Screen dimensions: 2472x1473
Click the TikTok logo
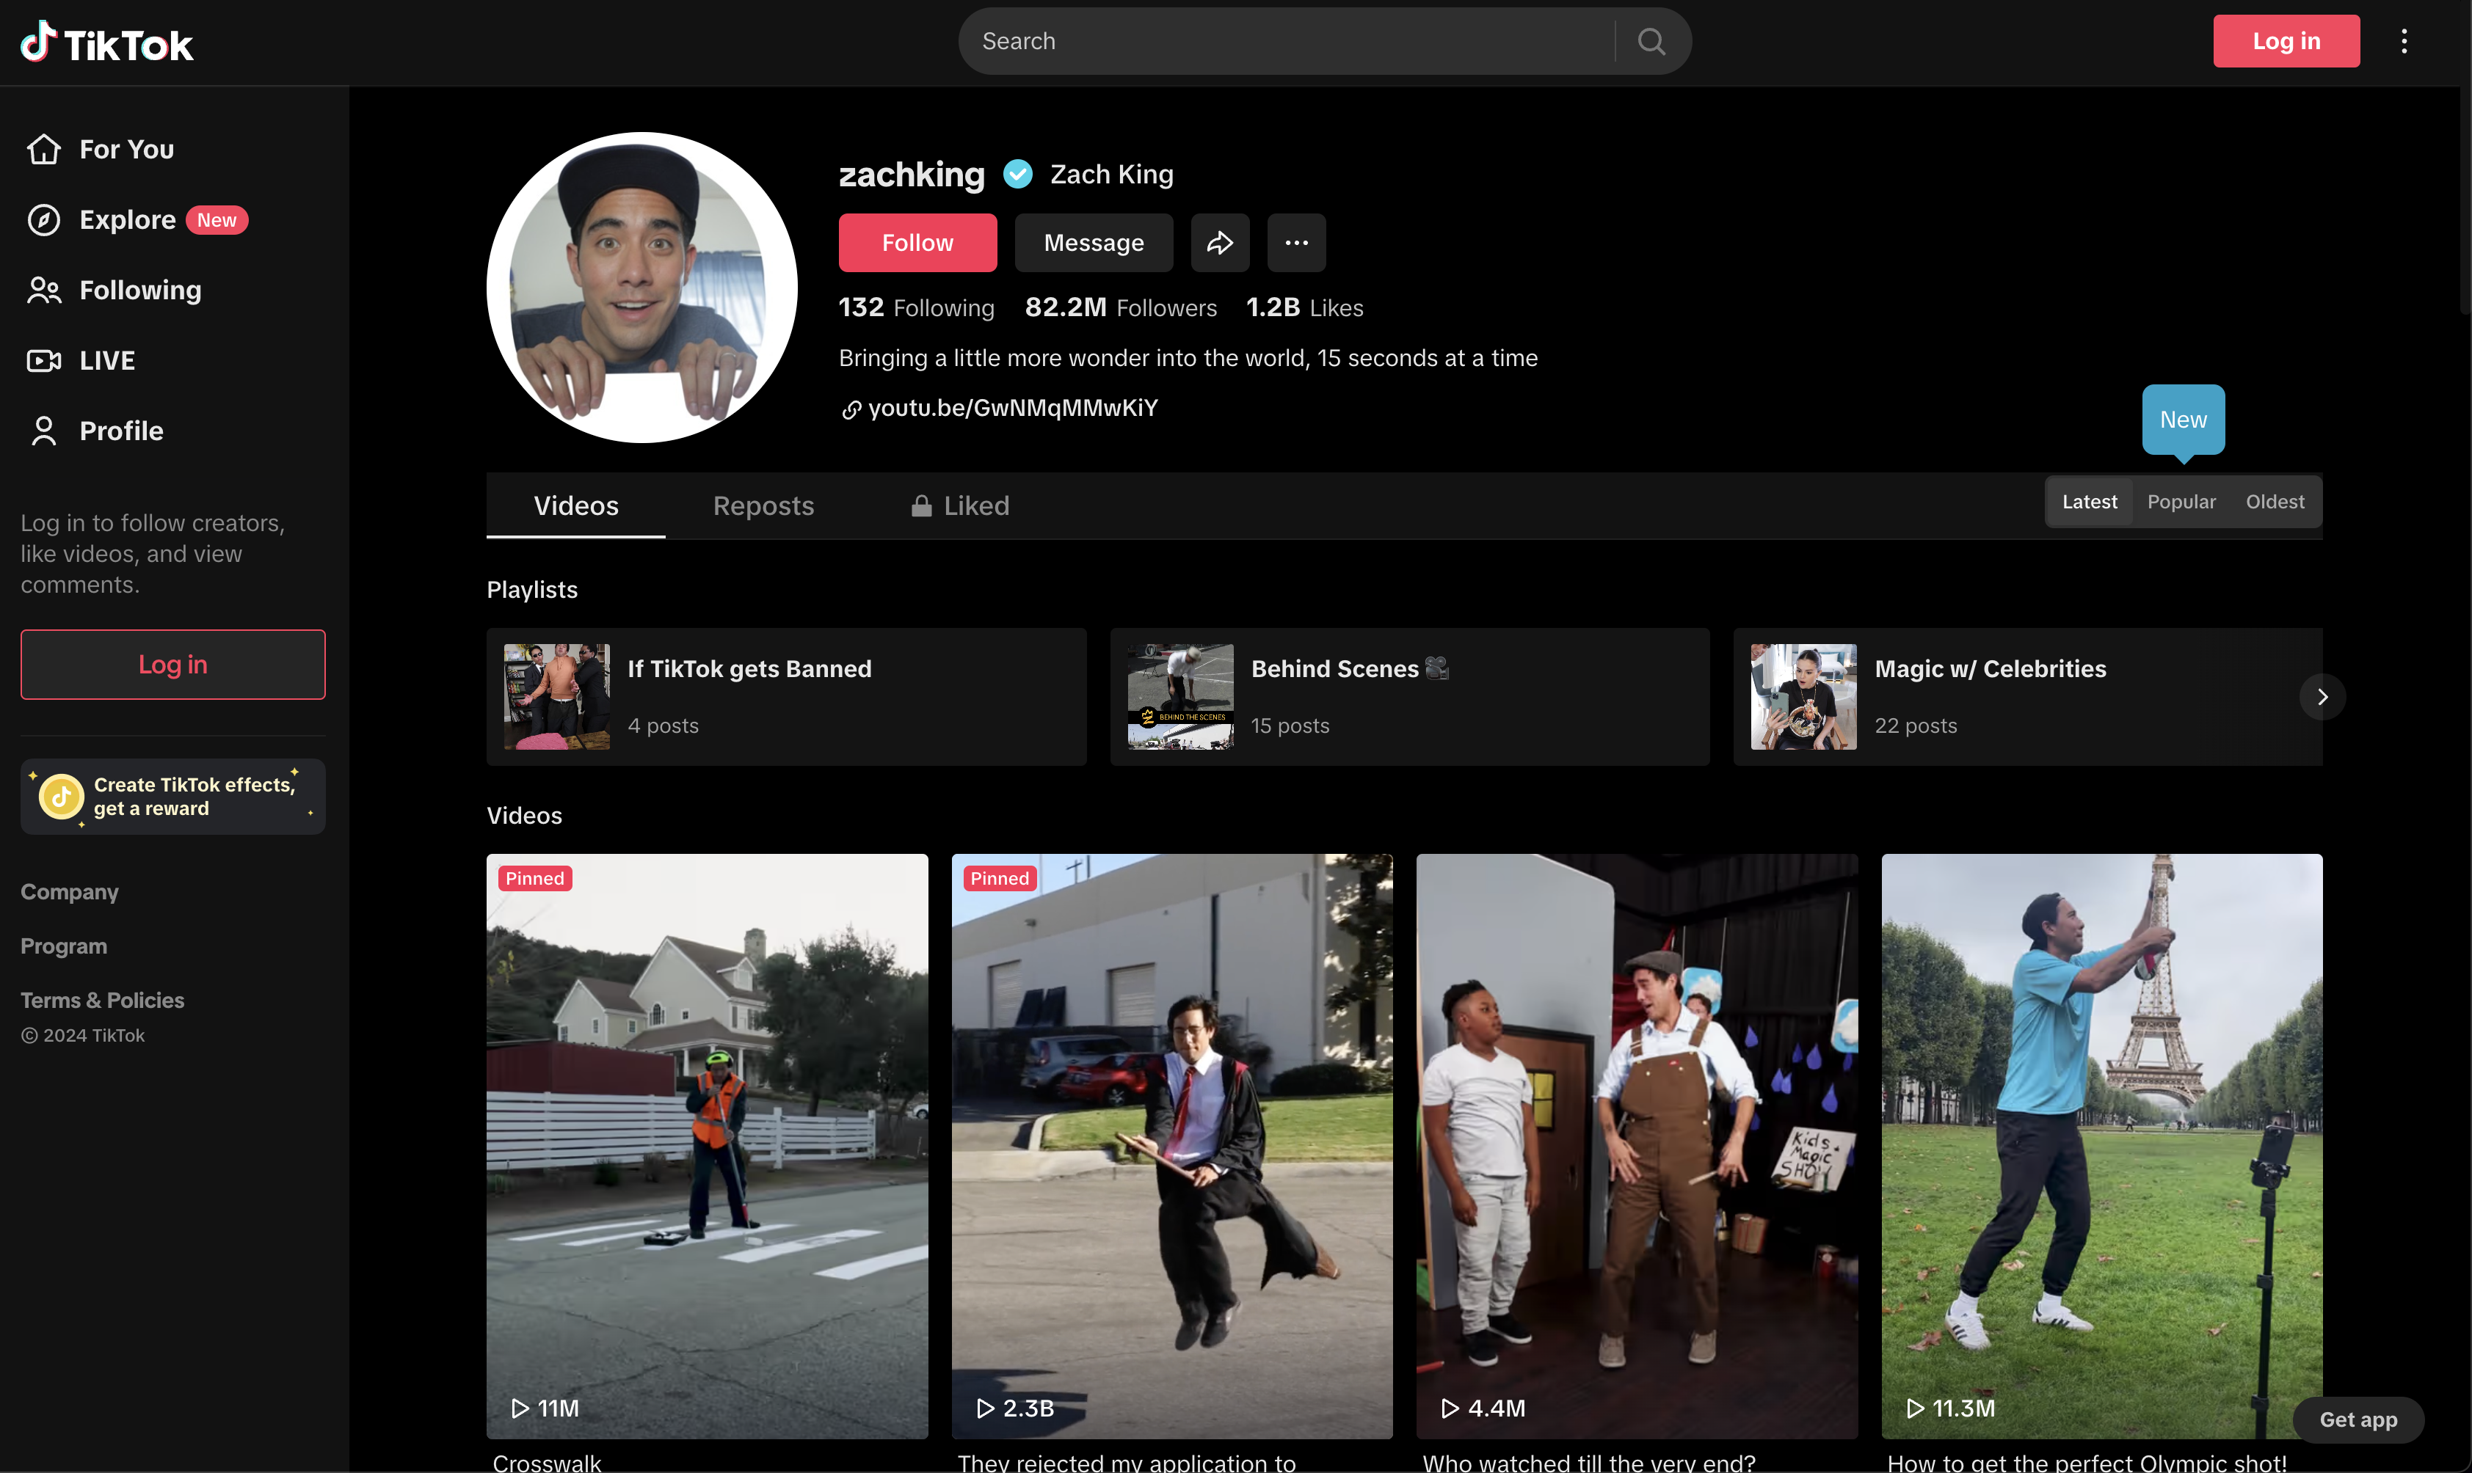(x=107, y=43)
